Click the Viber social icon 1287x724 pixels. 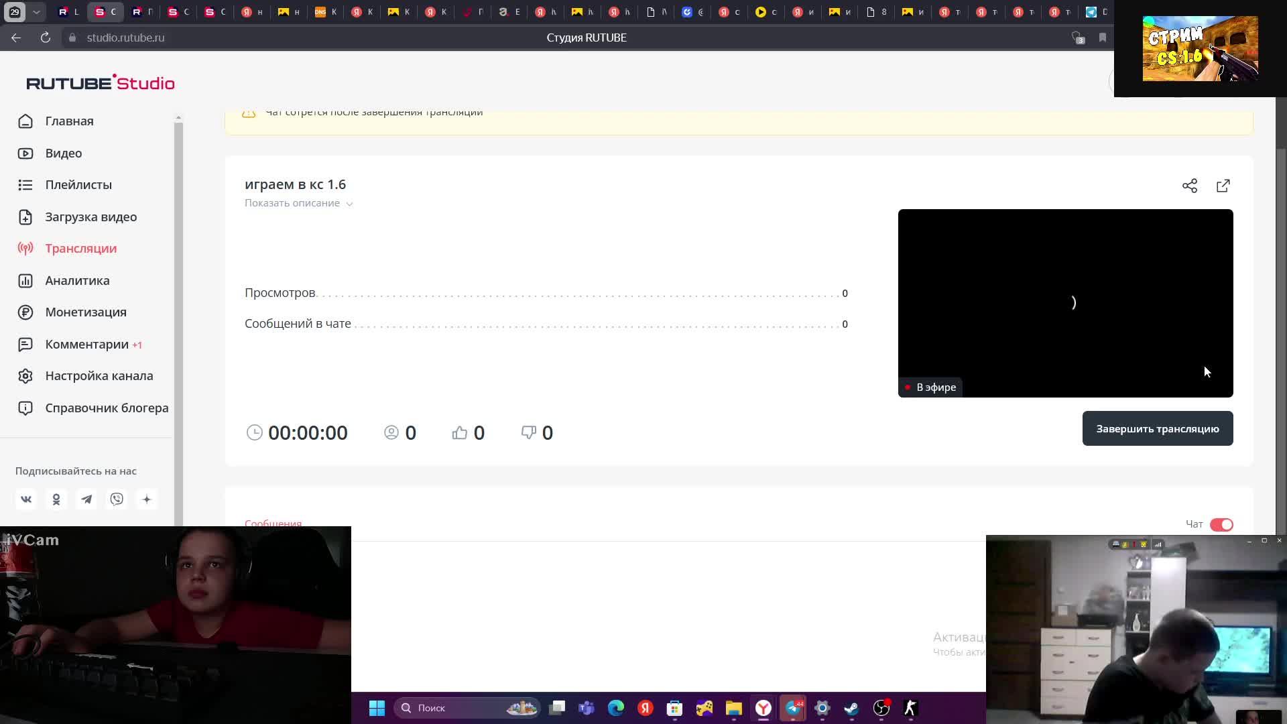117,499
